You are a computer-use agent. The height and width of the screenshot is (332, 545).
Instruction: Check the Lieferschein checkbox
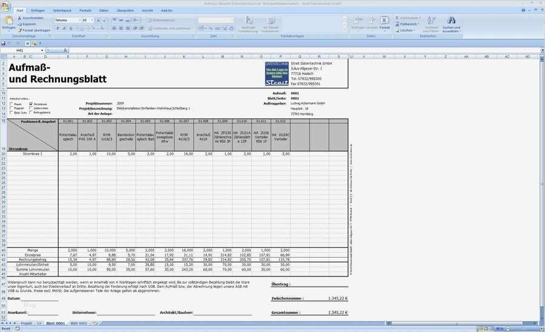(31, 108)
